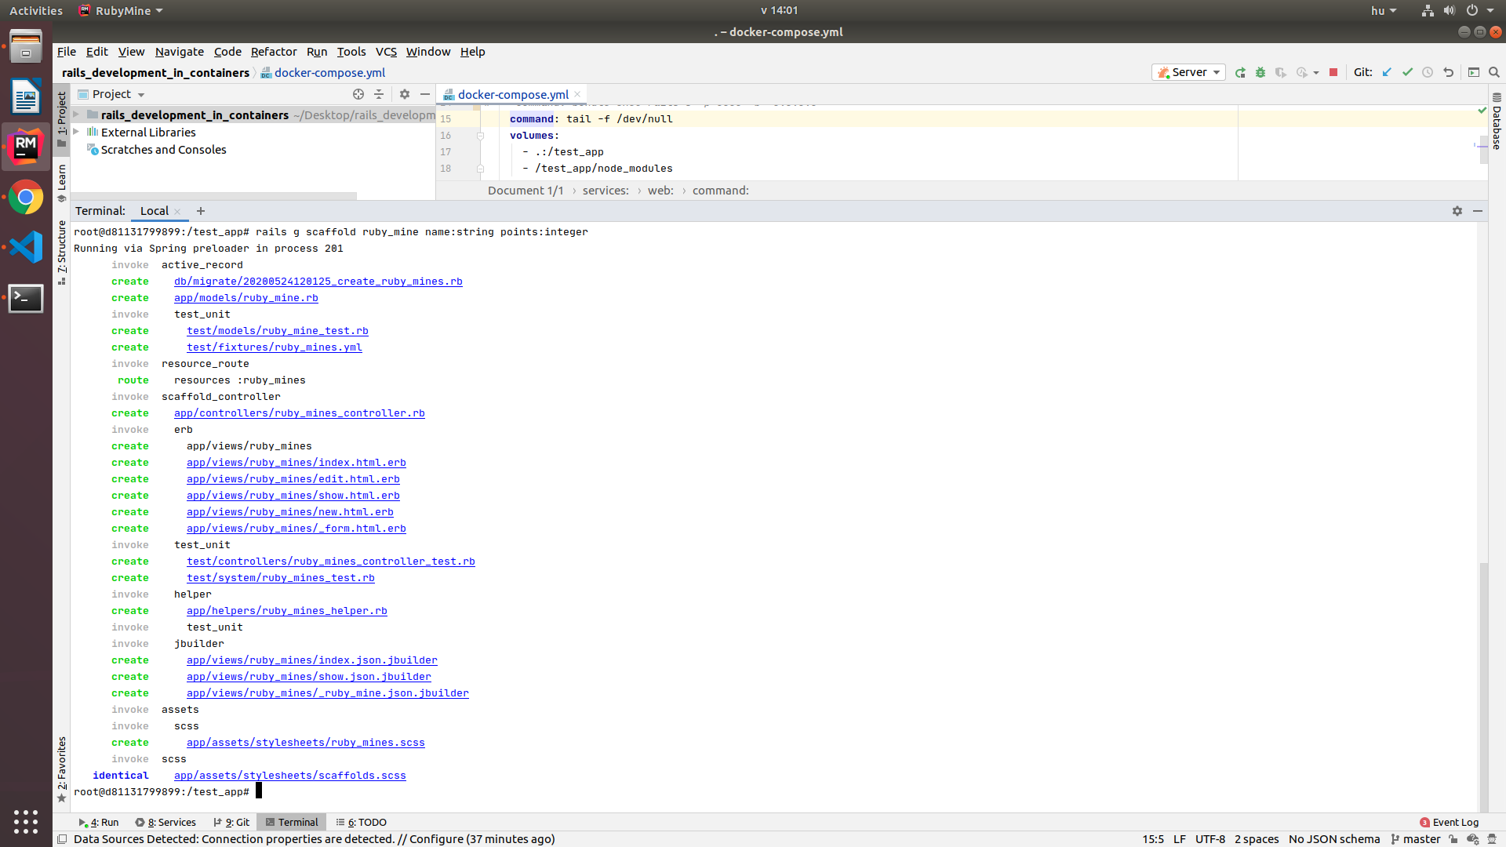Open the VCS menu
The height and width of the screenshot is (847, 1506).
tap(386, 52)
